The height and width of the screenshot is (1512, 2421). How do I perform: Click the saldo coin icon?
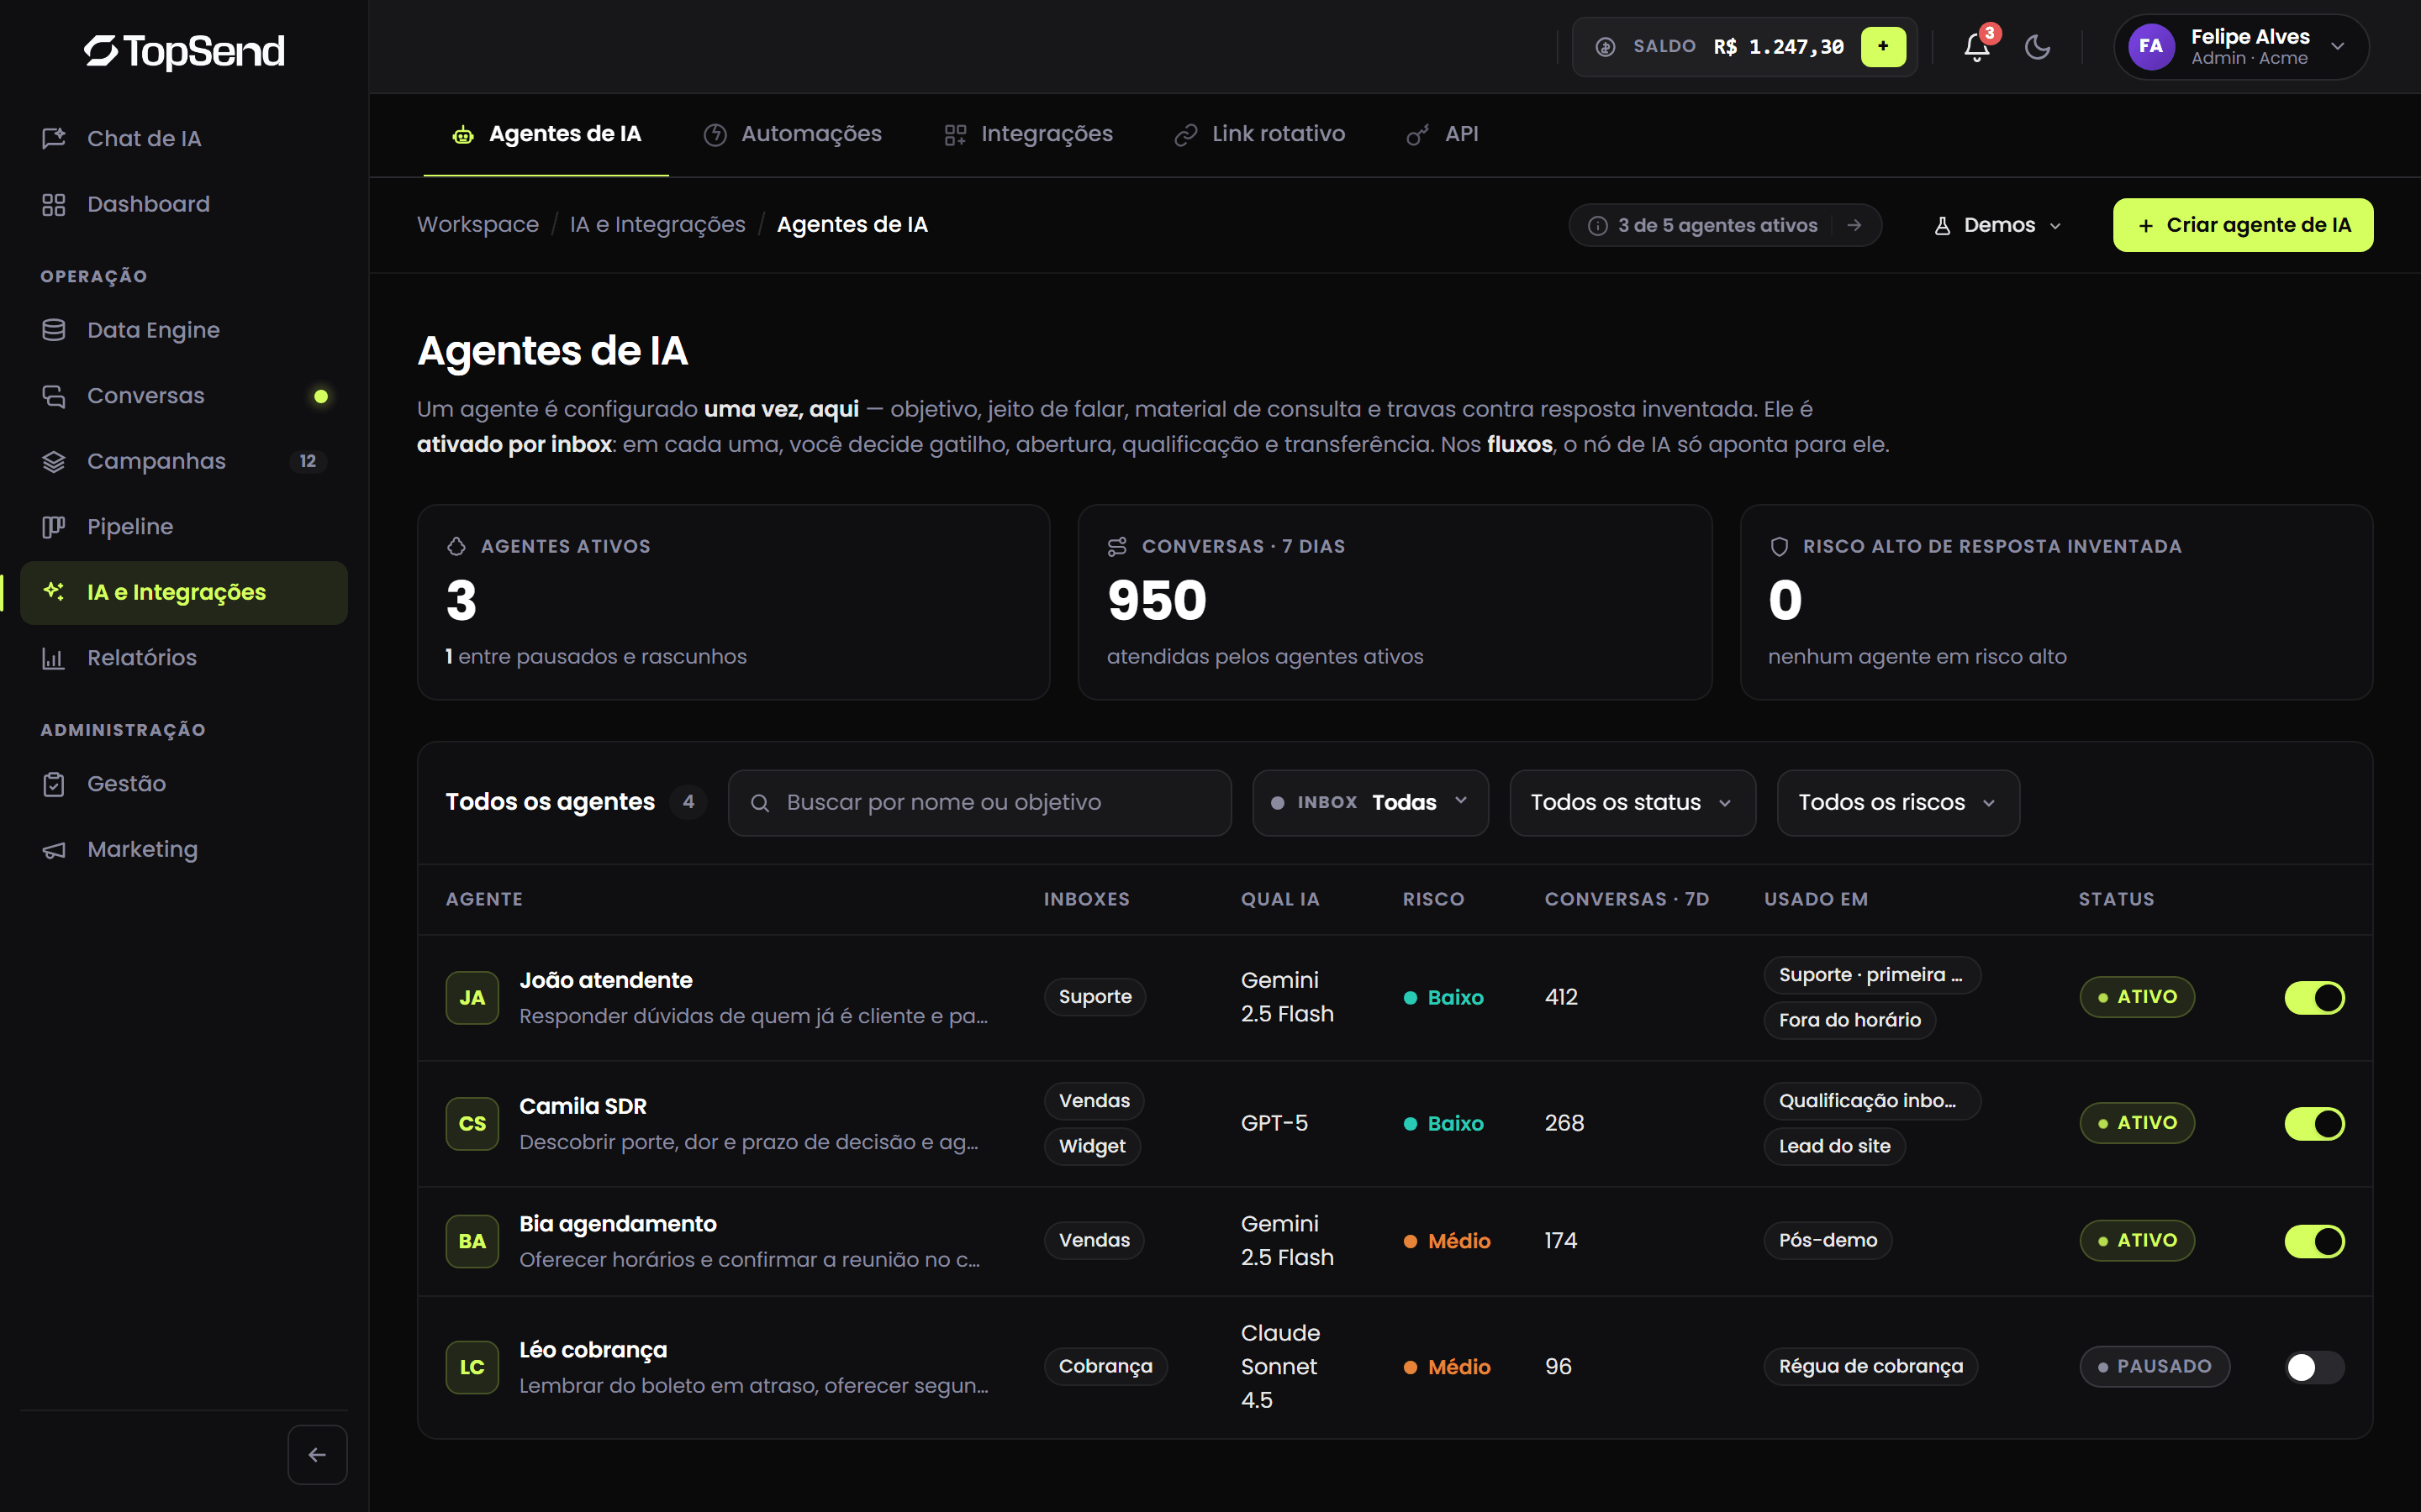click(x=1606, y=47)
